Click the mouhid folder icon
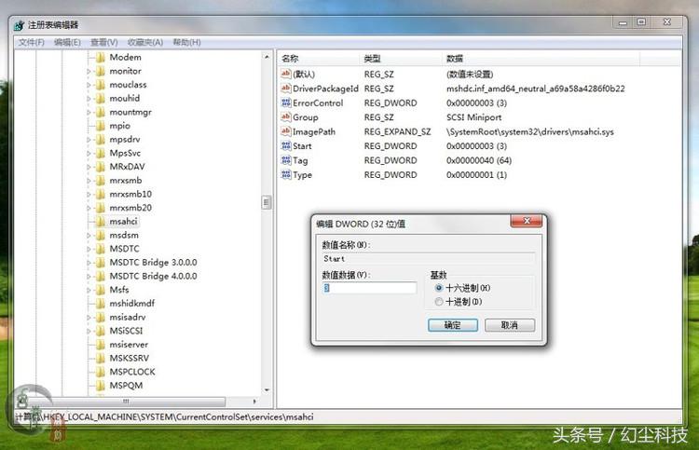 [101, 98]
